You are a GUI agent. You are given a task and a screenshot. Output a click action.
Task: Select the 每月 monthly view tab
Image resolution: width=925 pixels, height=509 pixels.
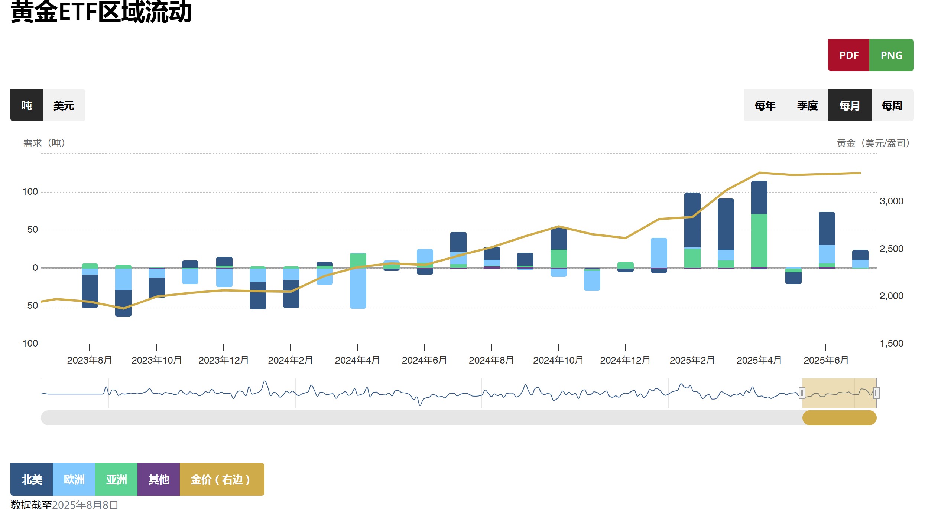(850, 105)
